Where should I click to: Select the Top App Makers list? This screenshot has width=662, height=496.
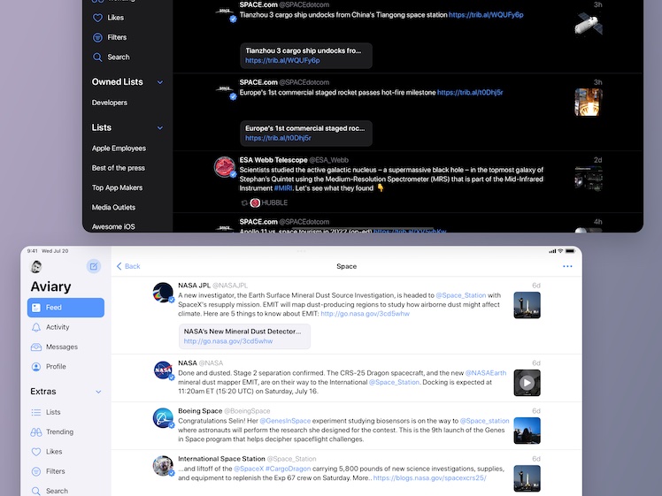117,187
